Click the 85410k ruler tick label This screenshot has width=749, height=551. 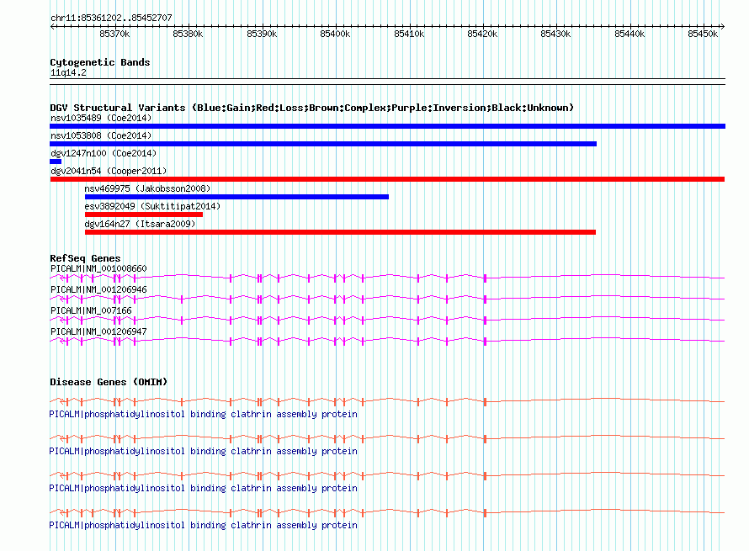(409, 34)
